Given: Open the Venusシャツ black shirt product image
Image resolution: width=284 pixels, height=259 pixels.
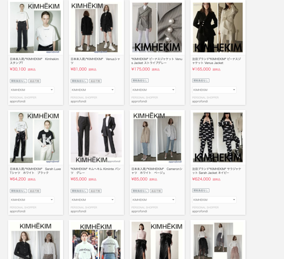Looking at the screenshot, I should coord(96,27).
